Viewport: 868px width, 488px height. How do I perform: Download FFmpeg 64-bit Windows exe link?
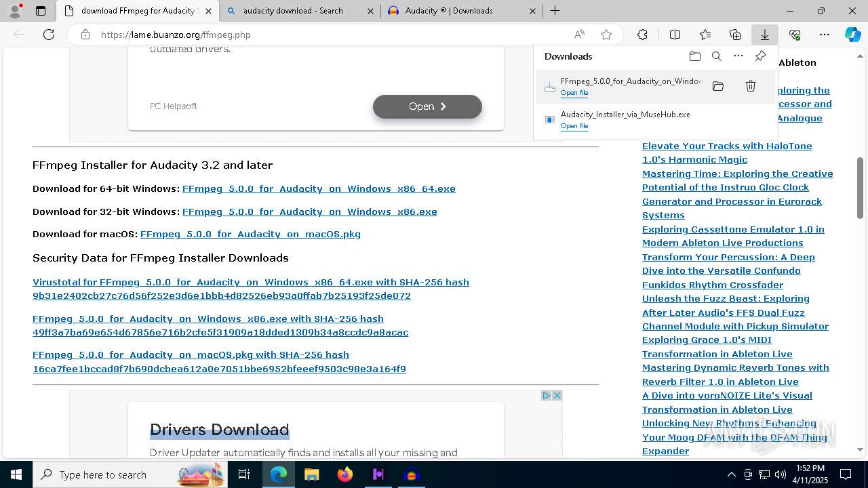(319, 188)
